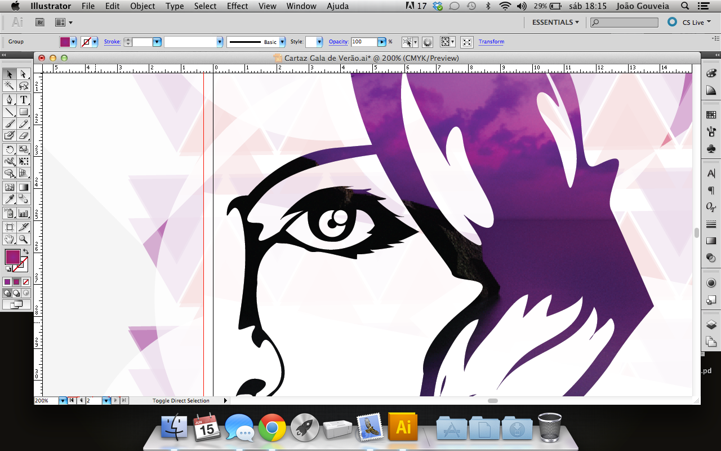721x451 pixels.
Task: Open the graphic Style dropdown
Action: tap(319, 42)
